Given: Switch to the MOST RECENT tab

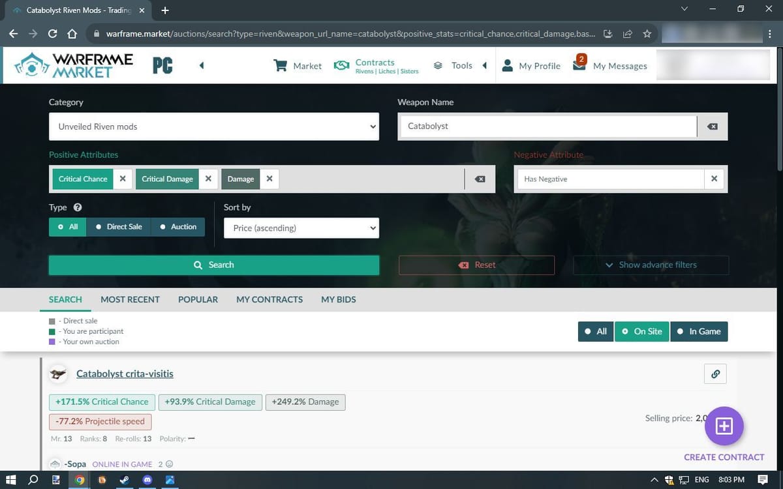Looking at the screenshot, I should click(x=130, y=299).
